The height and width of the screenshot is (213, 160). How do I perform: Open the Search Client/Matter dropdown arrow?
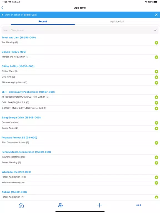(x=155, y=30)
